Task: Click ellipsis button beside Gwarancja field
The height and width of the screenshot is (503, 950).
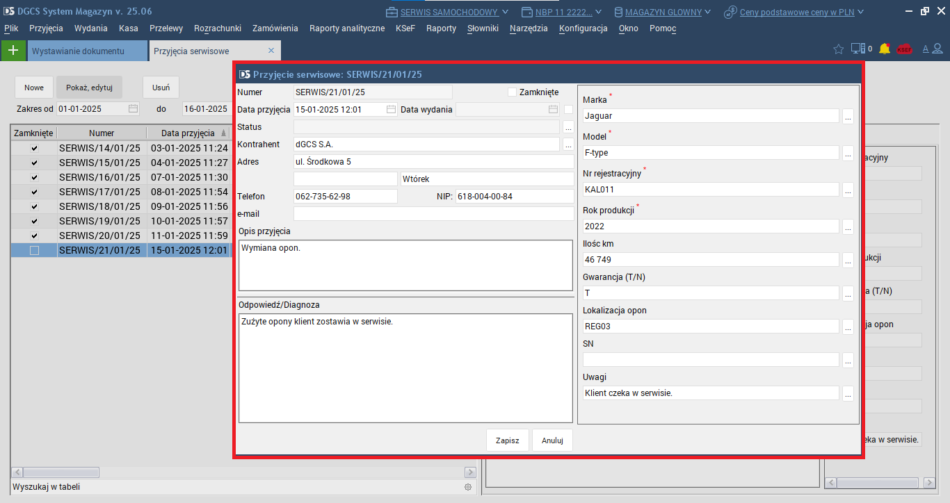Action: [848, 293]
